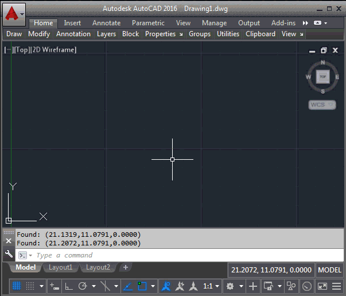This screenshot has width=346, height=296.
Task: Switch to the Insert ribbon tab
Action: point(72,23)
